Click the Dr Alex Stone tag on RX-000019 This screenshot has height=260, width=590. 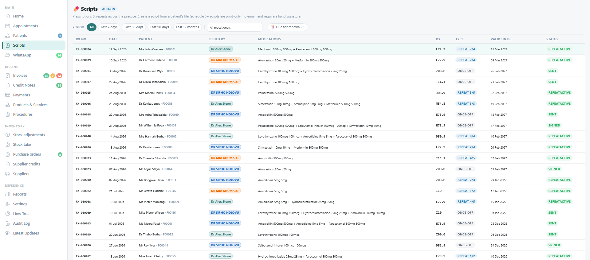pos(221,235)
